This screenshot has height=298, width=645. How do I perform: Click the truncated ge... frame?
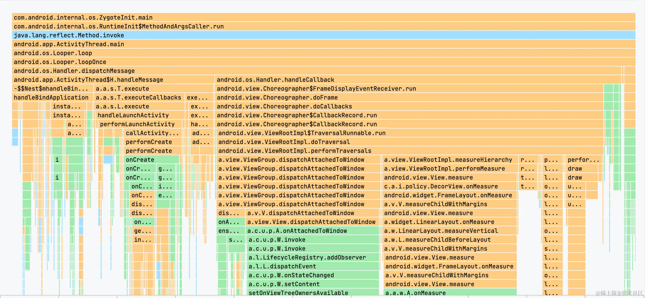143,231
